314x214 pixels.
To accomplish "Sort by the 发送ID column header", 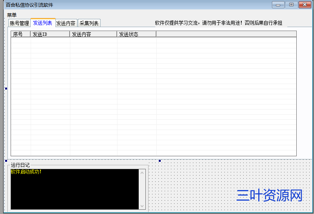I will tap(50, 34).
